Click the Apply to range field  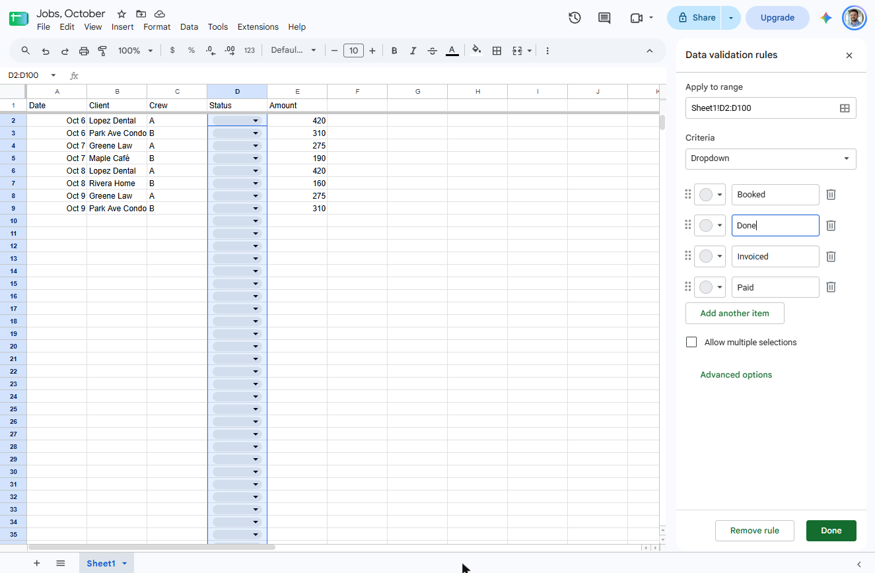click(x=771, y=108)
